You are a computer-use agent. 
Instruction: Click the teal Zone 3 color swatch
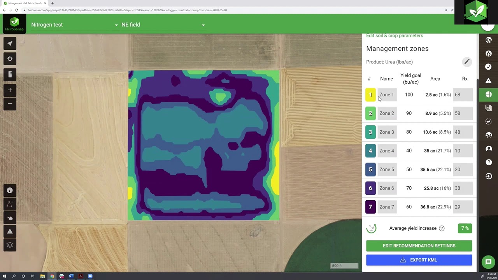tap(370, 132)
